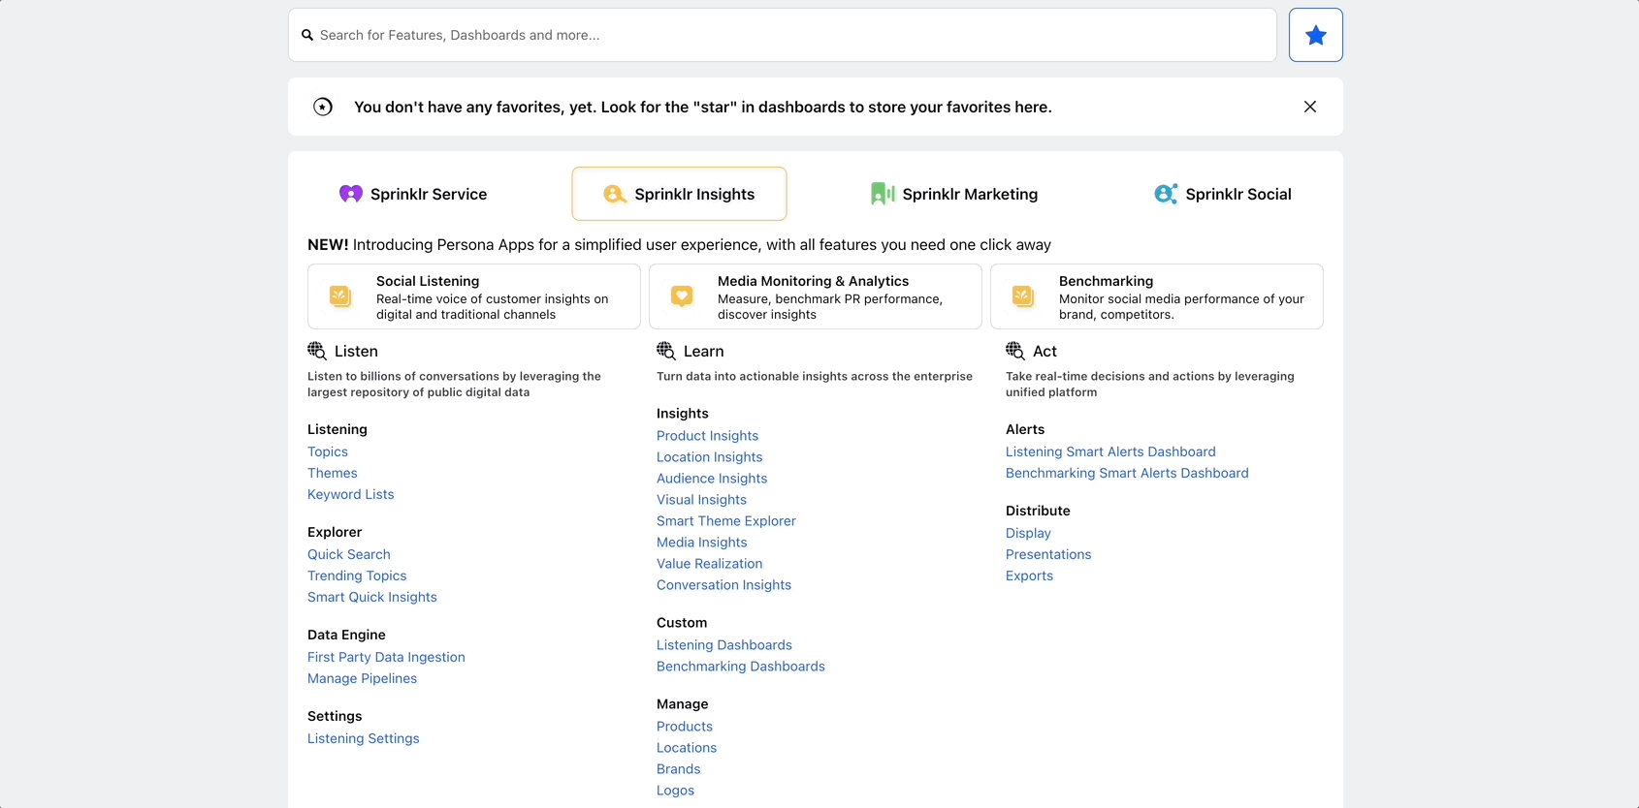Dismiss the favorites notice with X

click(1310, 107)
